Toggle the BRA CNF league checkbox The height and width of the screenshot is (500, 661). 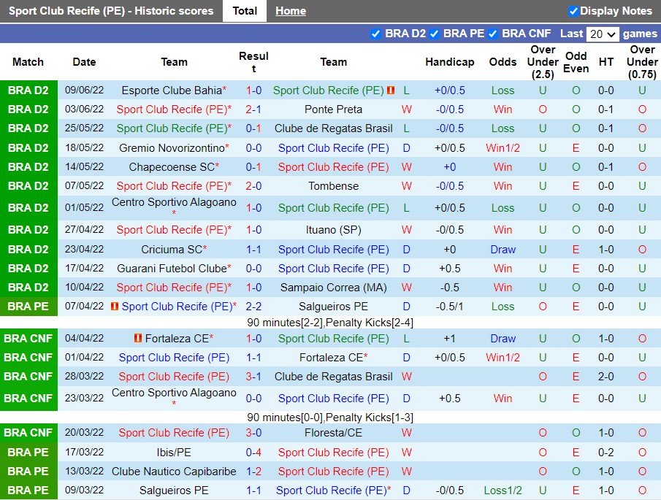tap(492, 34)
